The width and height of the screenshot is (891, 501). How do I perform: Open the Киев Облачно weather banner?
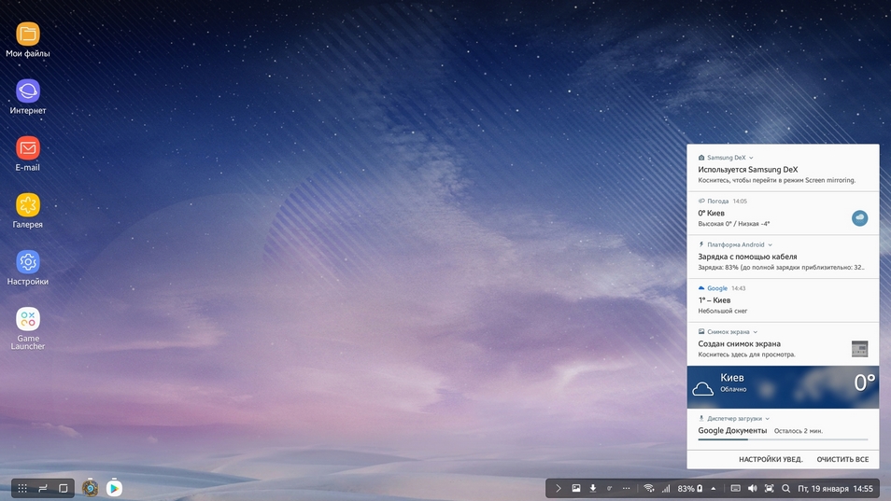[783, 387]
